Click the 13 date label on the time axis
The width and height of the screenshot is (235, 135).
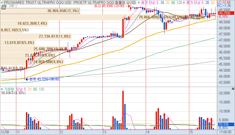[x=104, y=132]
